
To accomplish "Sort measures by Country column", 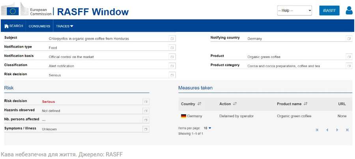I will [x=199, y=104].
